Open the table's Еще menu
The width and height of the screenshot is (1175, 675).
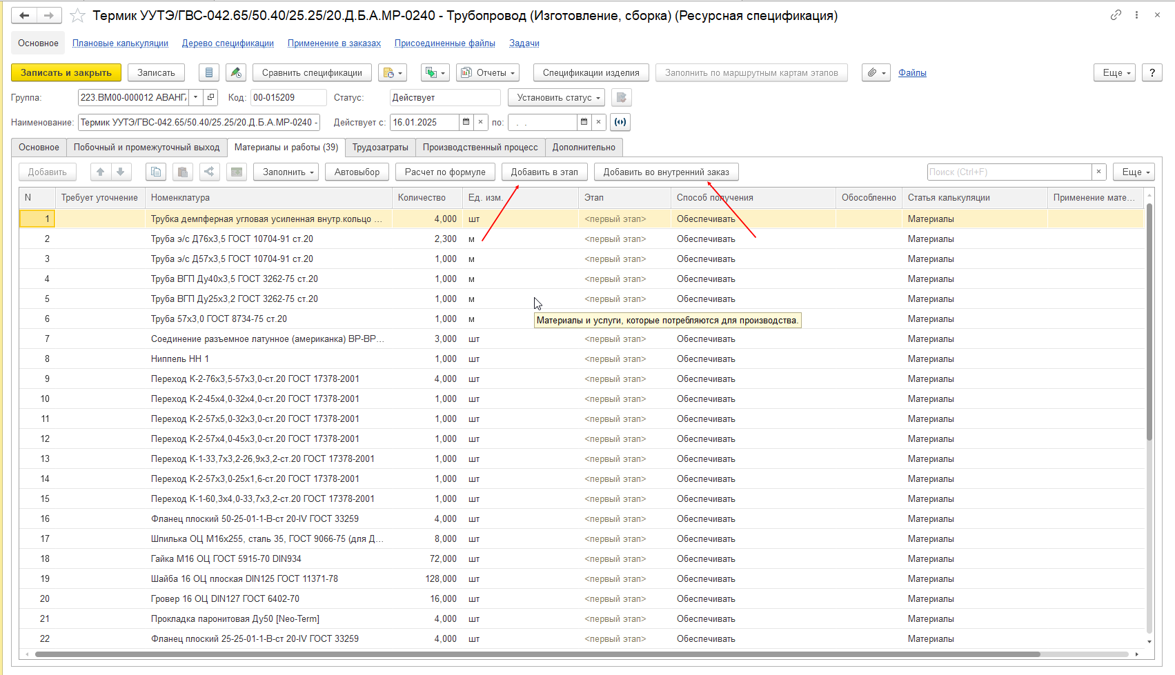point(1134,172)
